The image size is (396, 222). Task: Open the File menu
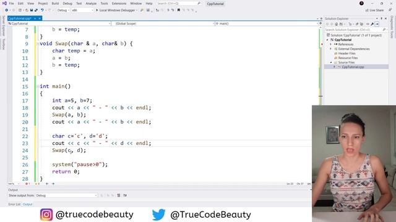11,4
